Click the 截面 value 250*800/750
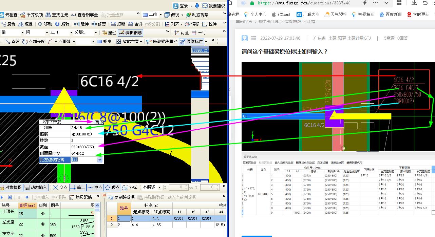 tap(87, 147)
